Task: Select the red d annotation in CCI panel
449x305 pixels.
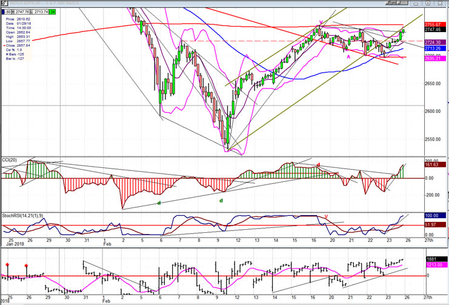Action: coord(318,165)
